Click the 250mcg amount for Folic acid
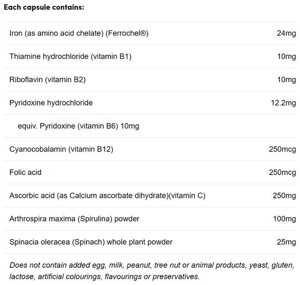 tap(282, 173)
